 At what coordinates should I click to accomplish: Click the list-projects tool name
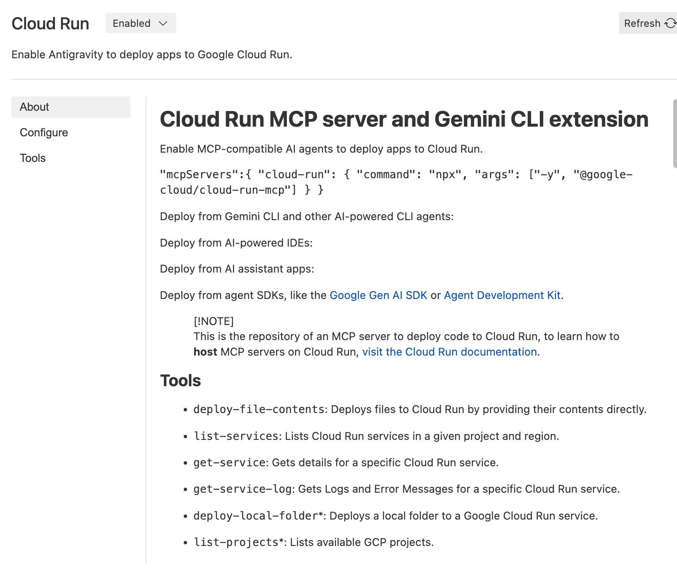pyautogui.click(x=236, y=542)
